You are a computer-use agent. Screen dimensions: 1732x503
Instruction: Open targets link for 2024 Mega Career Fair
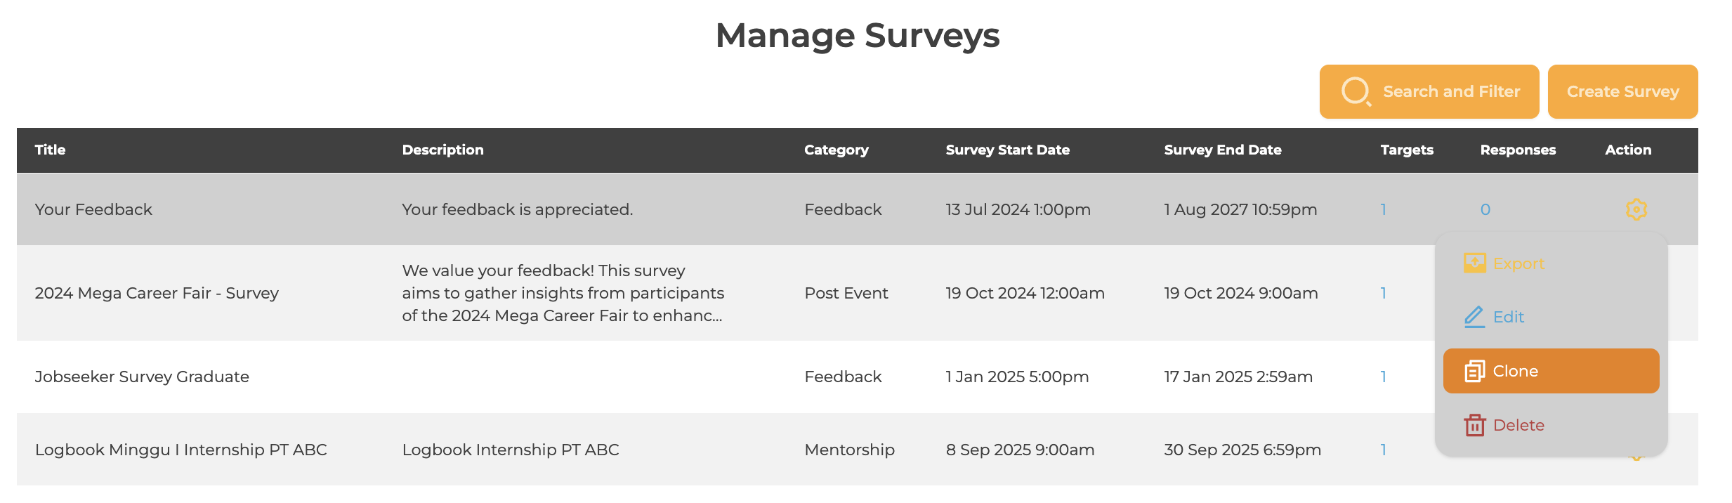(x=1383, y=293)
